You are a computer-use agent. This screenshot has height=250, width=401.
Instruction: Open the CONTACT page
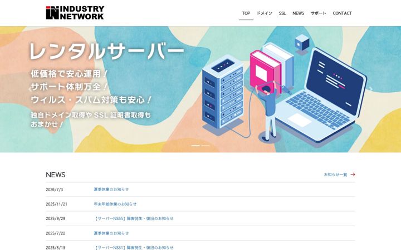(x=342, y=13)
